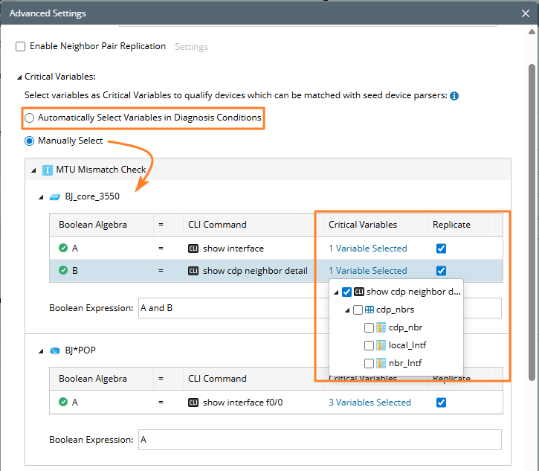
Task: Open the 3 Variables Selected link
Action: pyautogui.click(x=369, y=403)
